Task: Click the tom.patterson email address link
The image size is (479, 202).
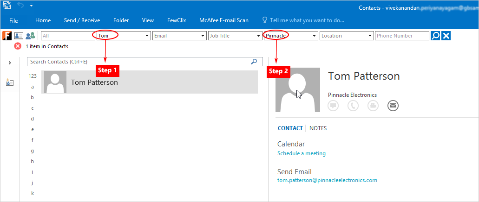Action: (327, 180)
